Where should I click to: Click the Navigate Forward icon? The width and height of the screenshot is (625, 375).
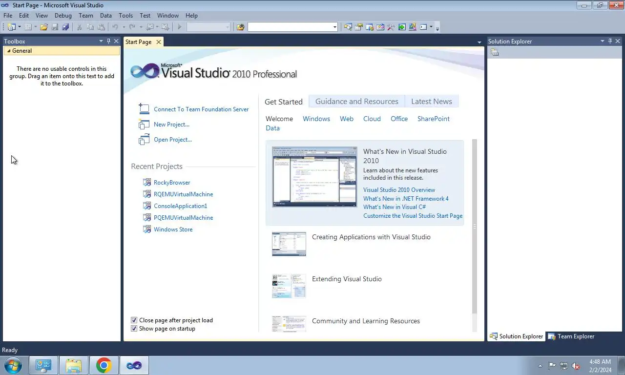[166, 27]
